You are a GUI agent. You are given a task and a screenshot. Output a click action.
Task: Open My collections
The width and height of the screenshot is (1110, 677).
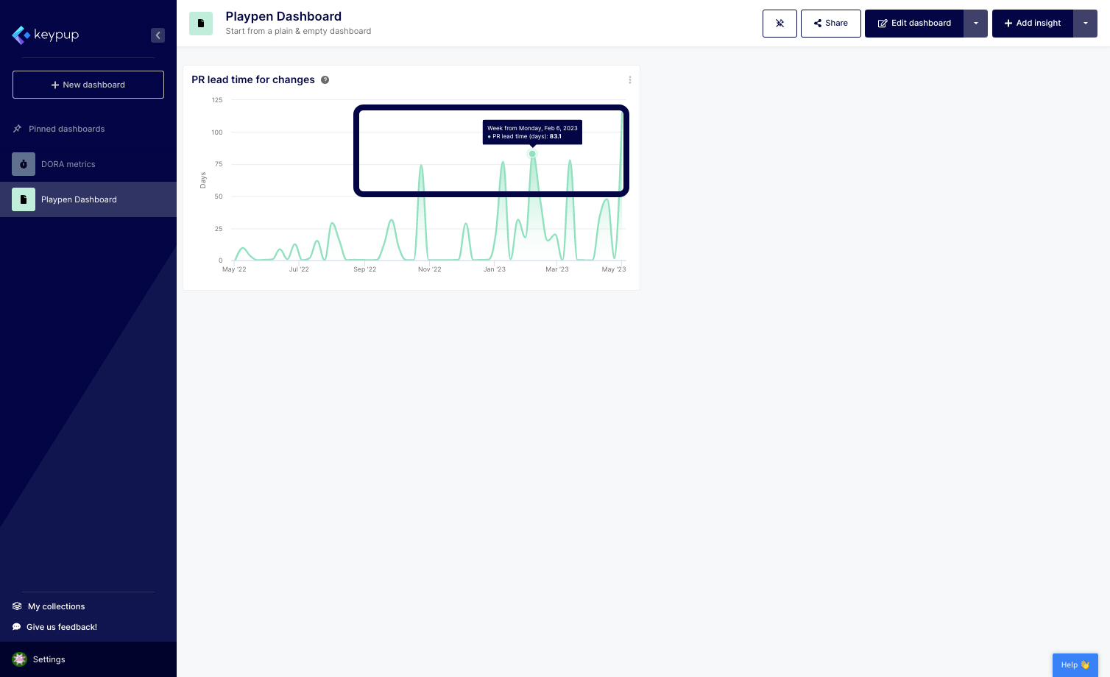tap(56, 606)
